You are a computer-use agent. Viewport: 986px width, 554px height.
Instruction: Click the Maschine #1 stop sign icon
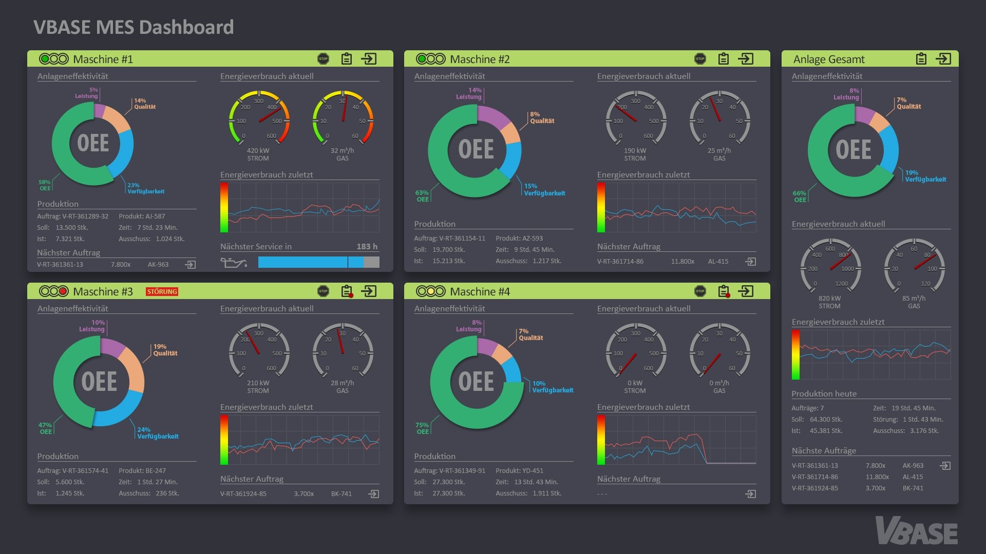[x=323, y=59]
